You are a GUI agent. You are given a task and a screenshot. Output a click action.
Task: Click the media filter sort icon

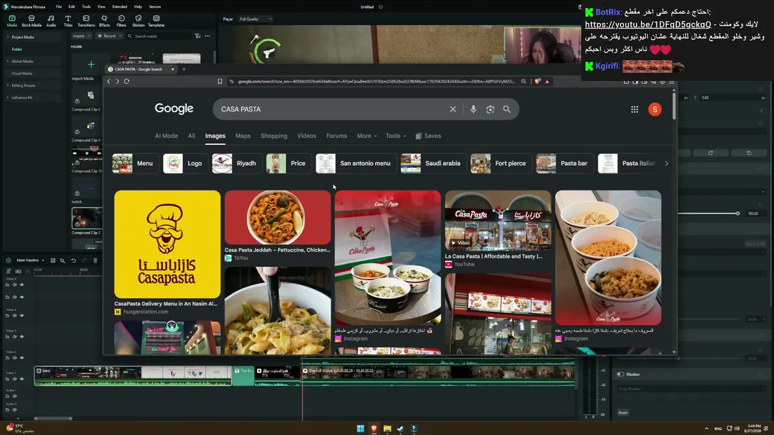(198, 36)
